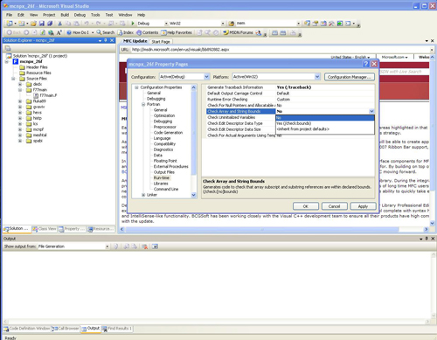Click the Cut scissors icon
Viewport: 437px width, 340px height.
pos(60,24)
